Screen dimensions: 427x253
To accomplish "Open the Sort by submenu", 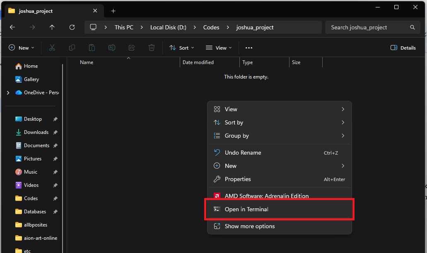I will [x=280, y=122].
